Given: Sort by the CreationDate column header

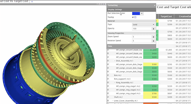Looking at the screenshot, I should coord(183,16).
